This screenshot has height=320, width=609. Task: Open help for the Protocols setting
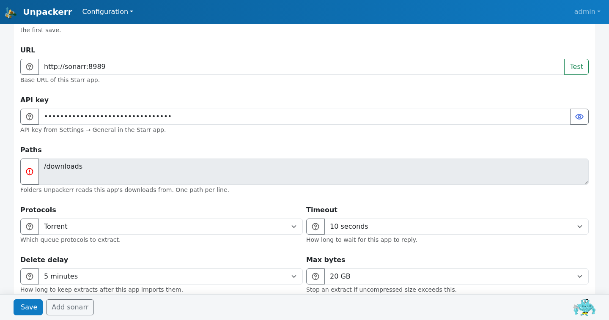tap(30, 227)
